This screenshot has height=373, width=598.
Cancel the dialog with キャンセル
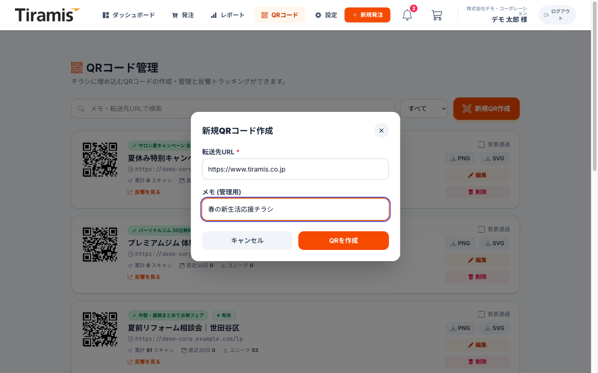(247, 241)
